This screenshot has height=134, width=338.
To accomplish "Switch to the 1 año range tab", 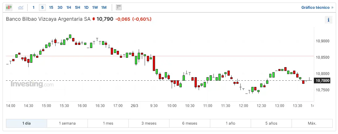I will coord(230,123).
